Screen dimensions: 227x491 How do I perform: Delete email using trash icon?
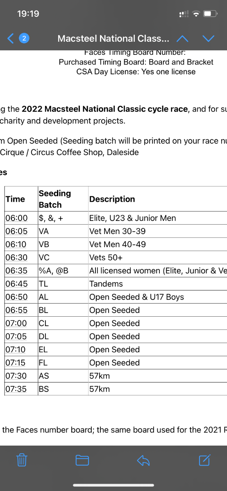point(22,460)
